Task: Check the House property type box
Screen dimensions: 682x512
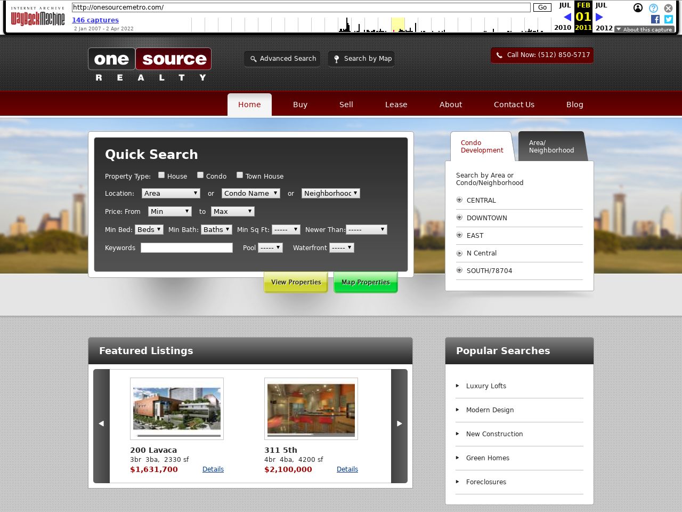Action: pos(161,175)
